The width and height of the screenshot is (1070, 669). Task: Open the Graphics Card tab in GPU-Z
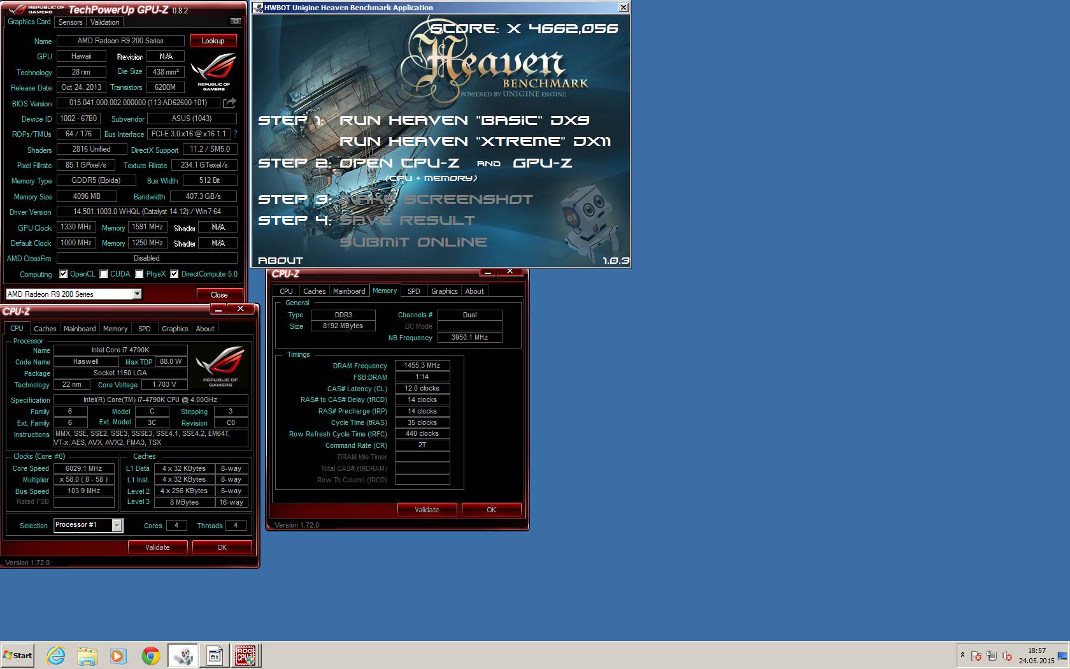click(x=29, y=22)
